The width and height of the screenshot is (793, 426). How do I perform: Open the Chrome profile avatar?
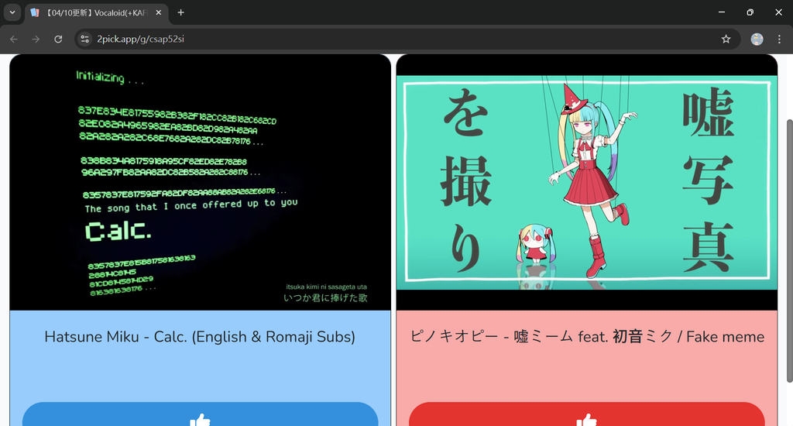point(757,39)
